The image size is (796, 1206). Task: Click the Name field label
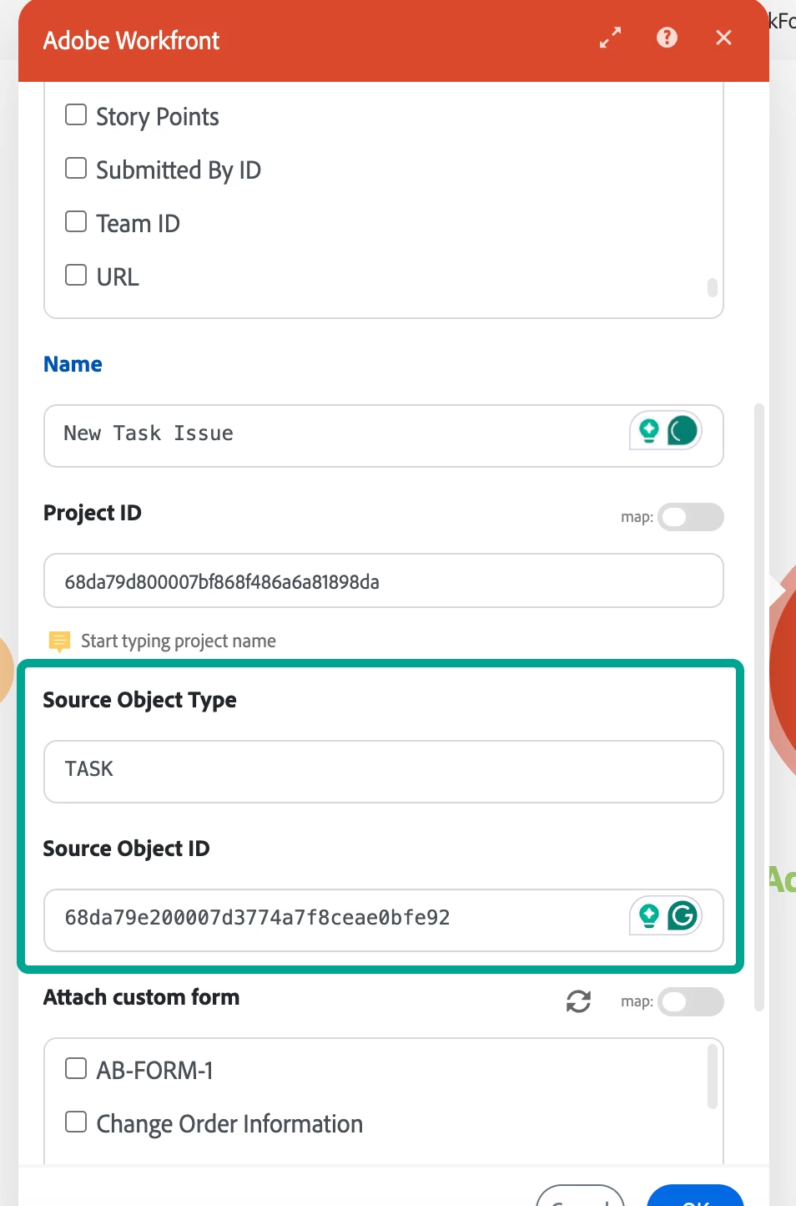click(x=73, y=364)
